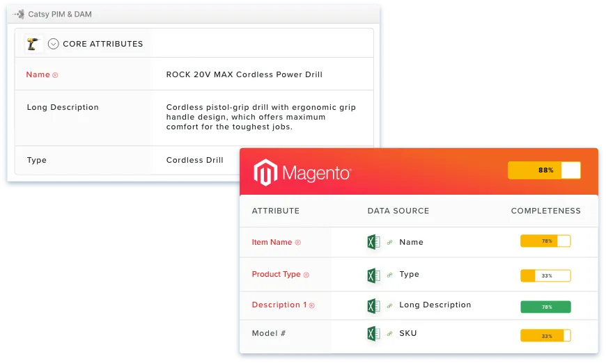This screenshot has height=363, width=606.
Task: Click the 33% completeness bar for Product Type
Action: [545, 276]
